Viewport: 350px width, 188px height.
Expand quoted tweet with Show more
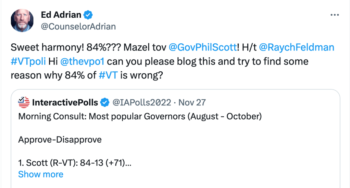tap(40, 174)
